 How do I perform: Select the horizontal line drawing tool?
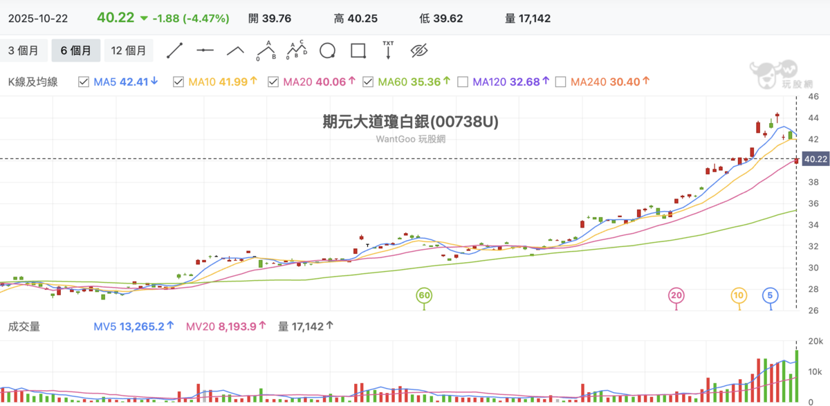205,50
